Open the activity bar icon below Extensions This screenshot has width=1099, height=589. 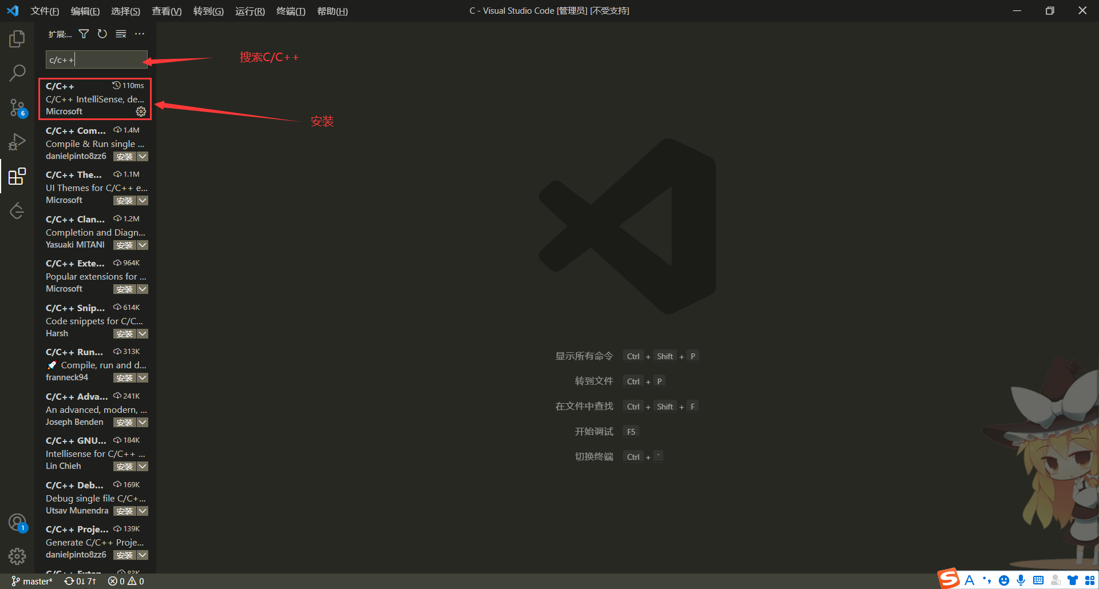17,210
